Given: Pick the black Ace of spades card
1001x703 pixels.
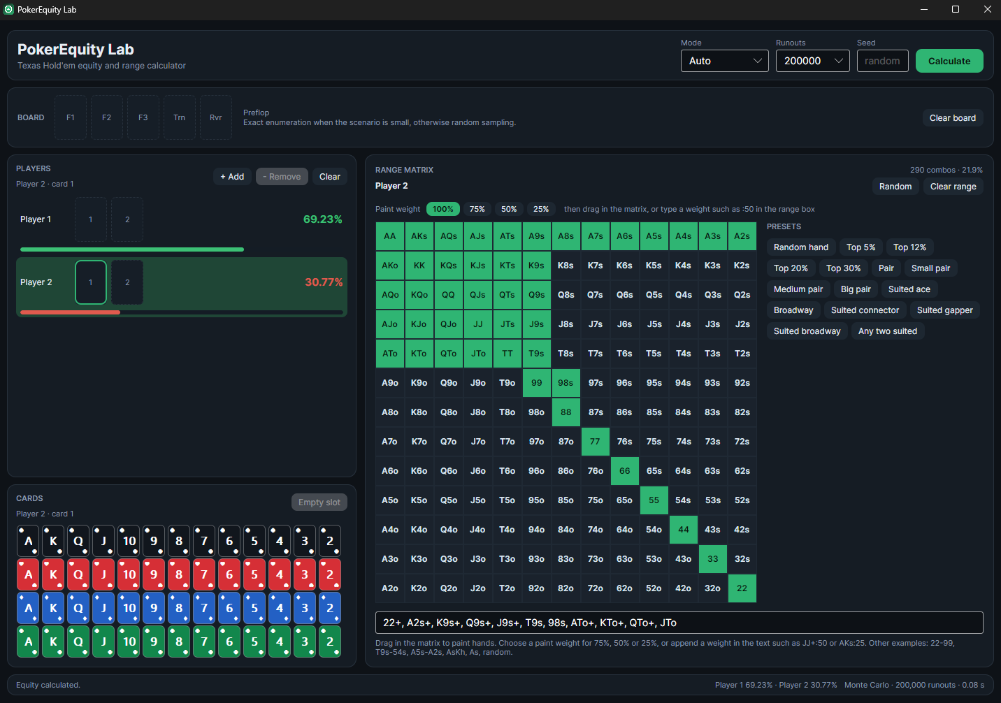Looking at the screenshot, I should coord(28,541).
